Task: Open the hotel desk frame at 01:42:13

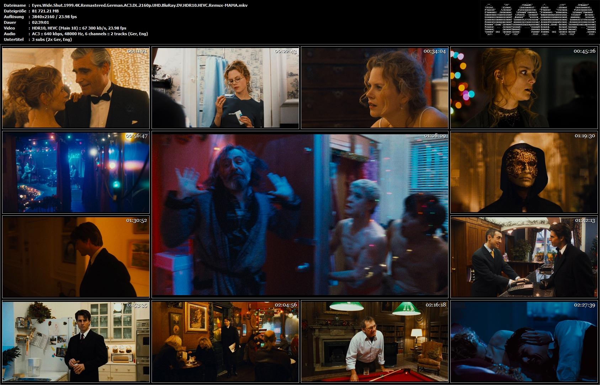Action: tap(524, 257)
